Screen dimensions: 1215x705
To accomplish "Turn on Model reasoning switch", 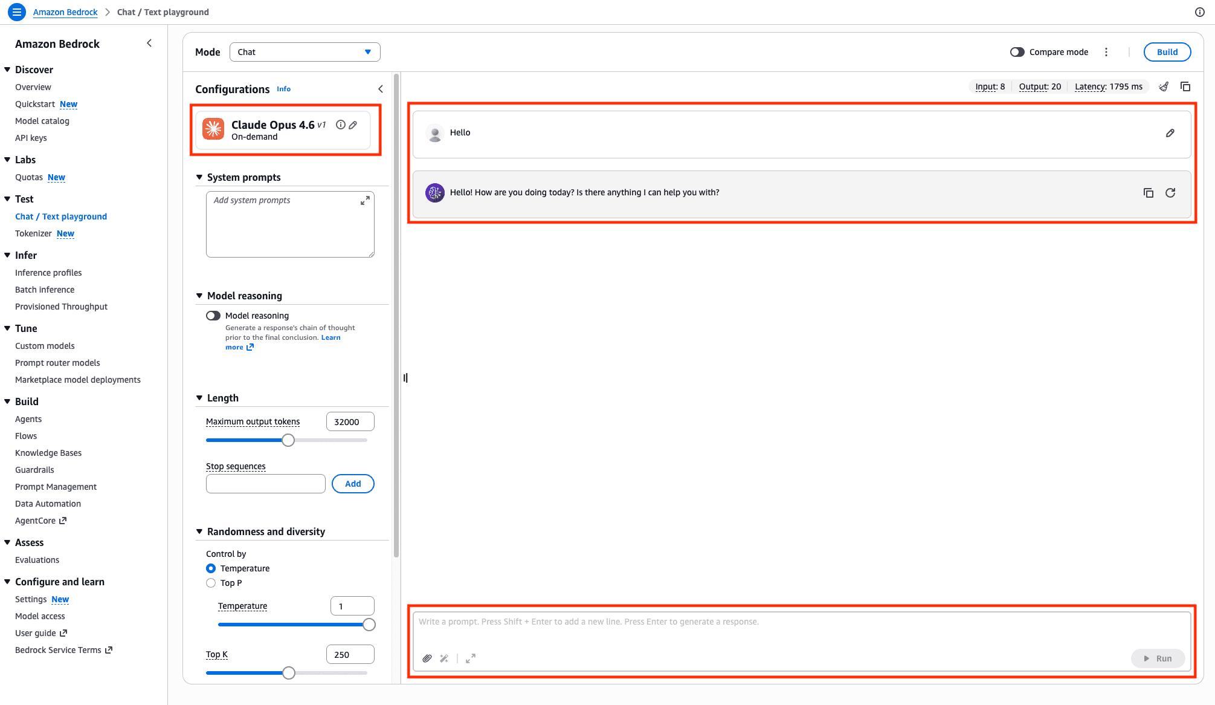I will coord(213,316).
